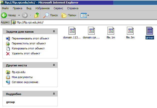Image resolution: width=157 pixels, height=108 pixels.
Task: Click Удалить этот объект link
Action: (26, 53)
